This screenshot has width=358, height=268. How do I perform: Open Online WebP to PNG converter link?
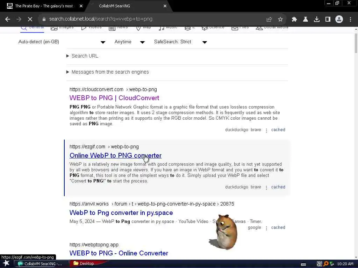(115, 155)
